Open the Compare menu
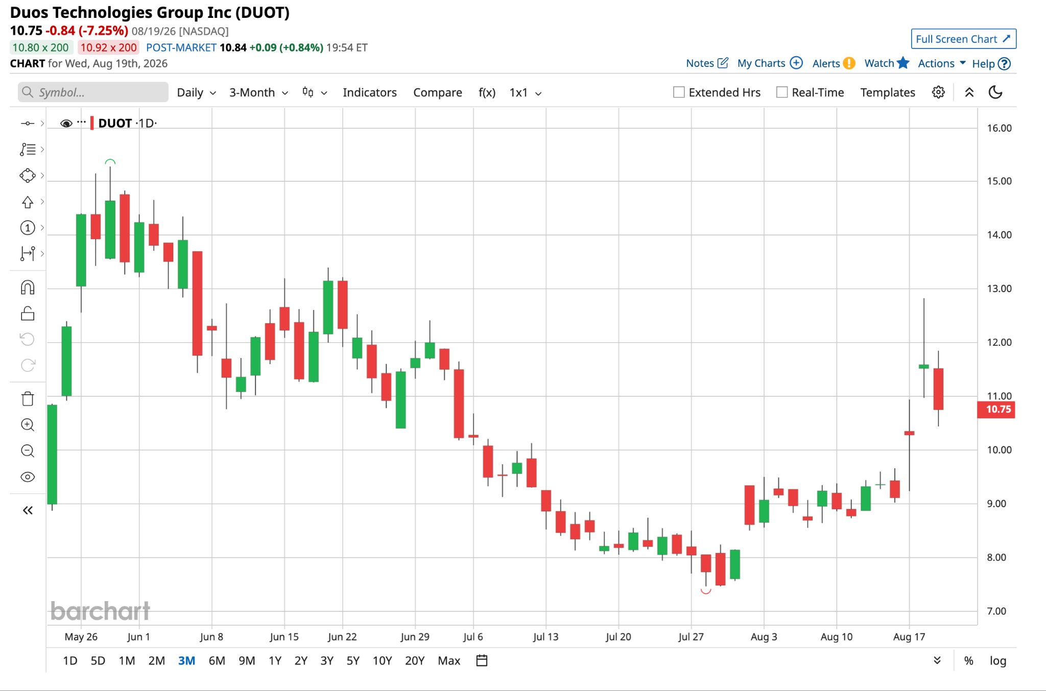The height and width of the screenshot is (691, 1046). click(x=438, y=92)
